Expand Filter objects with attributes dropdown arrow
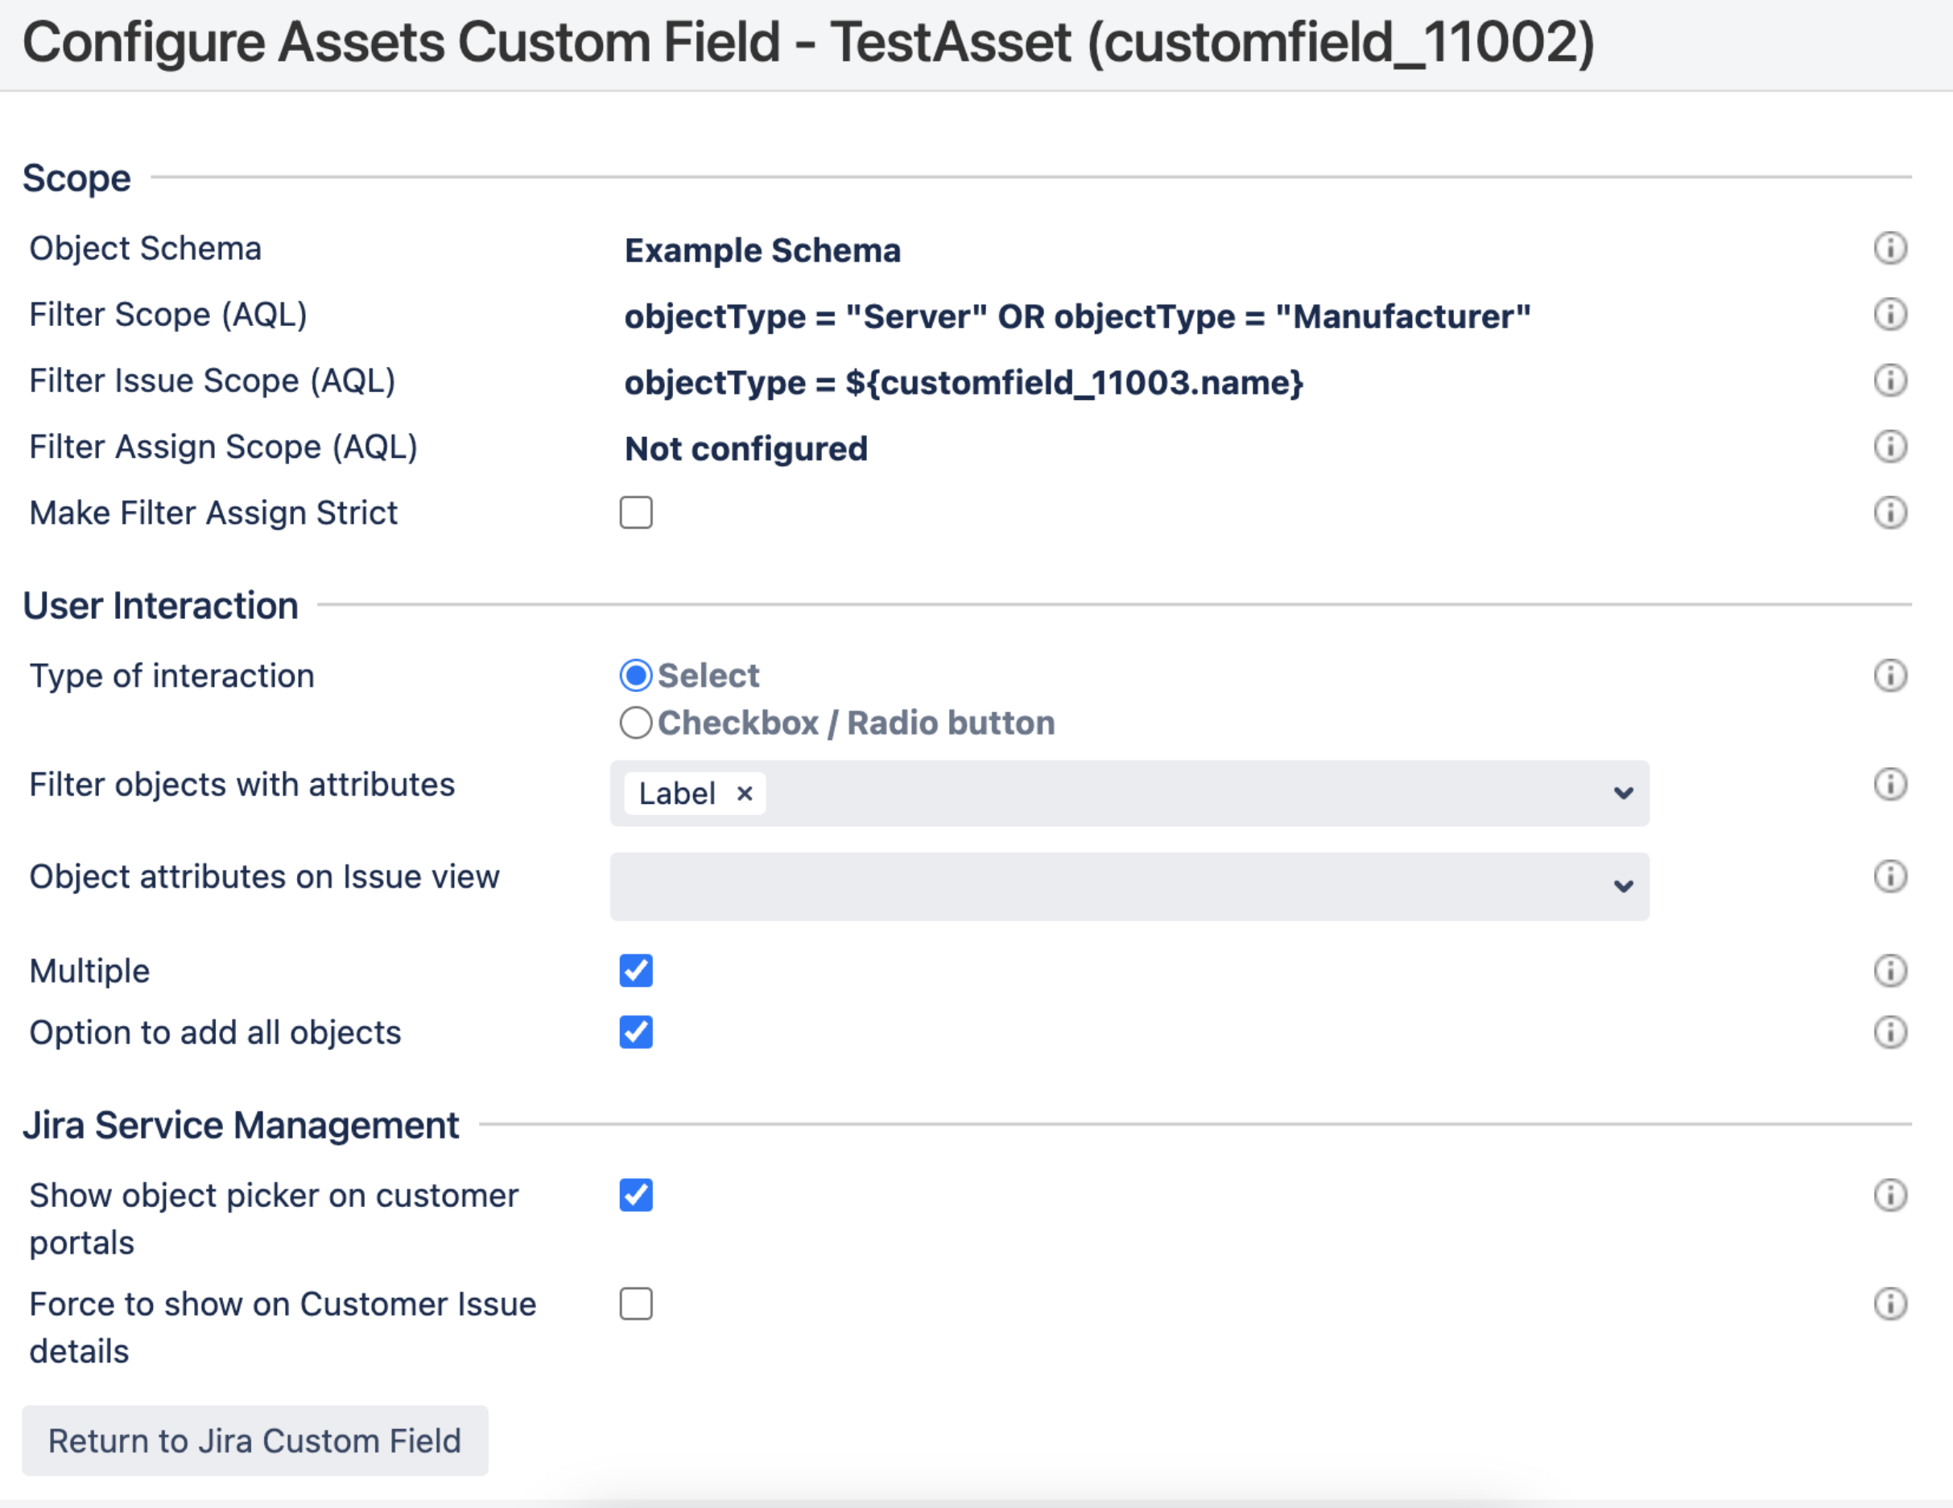This screenshot has width=1953, height=1508. tap(1623, 793)
